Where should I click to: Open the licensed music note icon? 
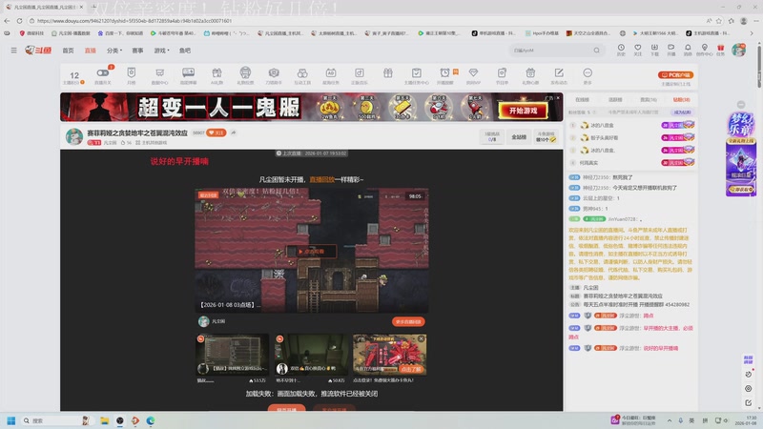pos(360,73)
